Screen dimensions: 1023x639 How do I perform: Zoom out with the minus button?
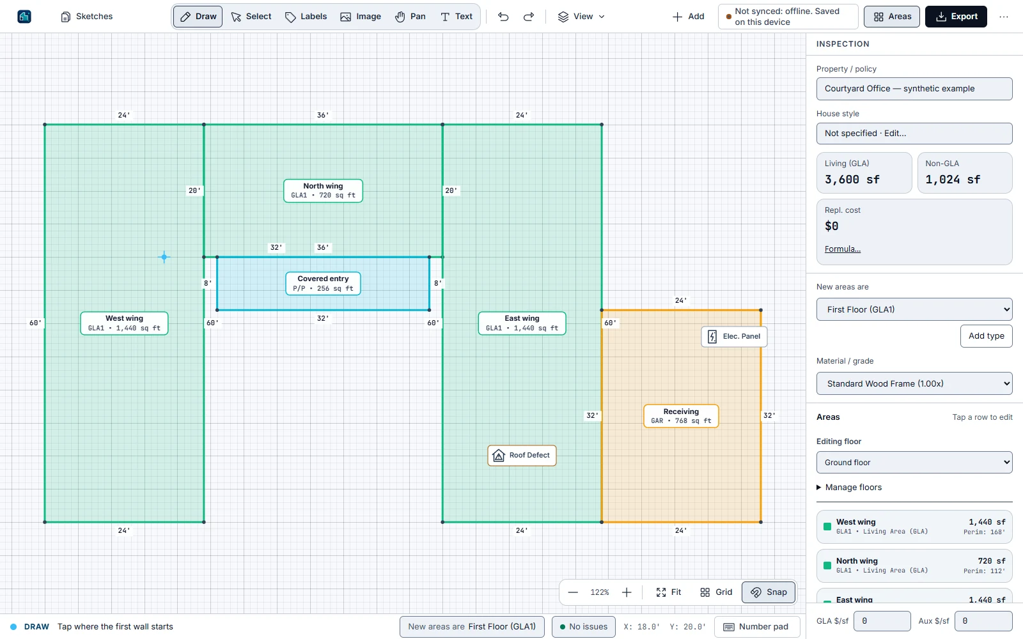[573, 592]
